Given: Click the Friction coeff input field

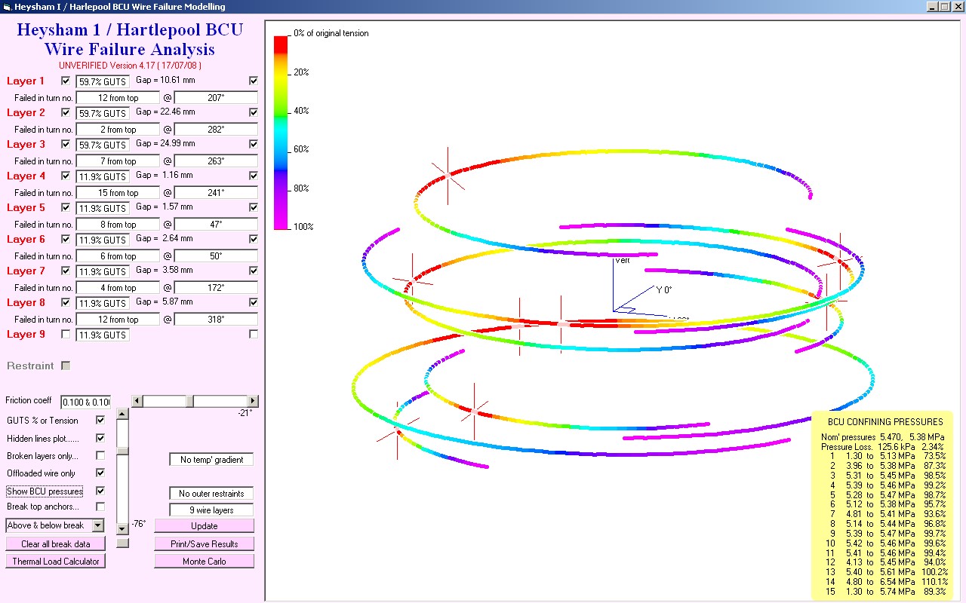Looking at the screenshot, I should click(85, 402).
